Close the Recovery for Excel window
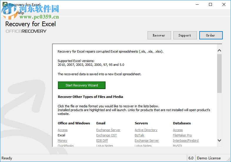Image resolution: width=231 pixels, height=162 pixels. (x=224, y=5)
